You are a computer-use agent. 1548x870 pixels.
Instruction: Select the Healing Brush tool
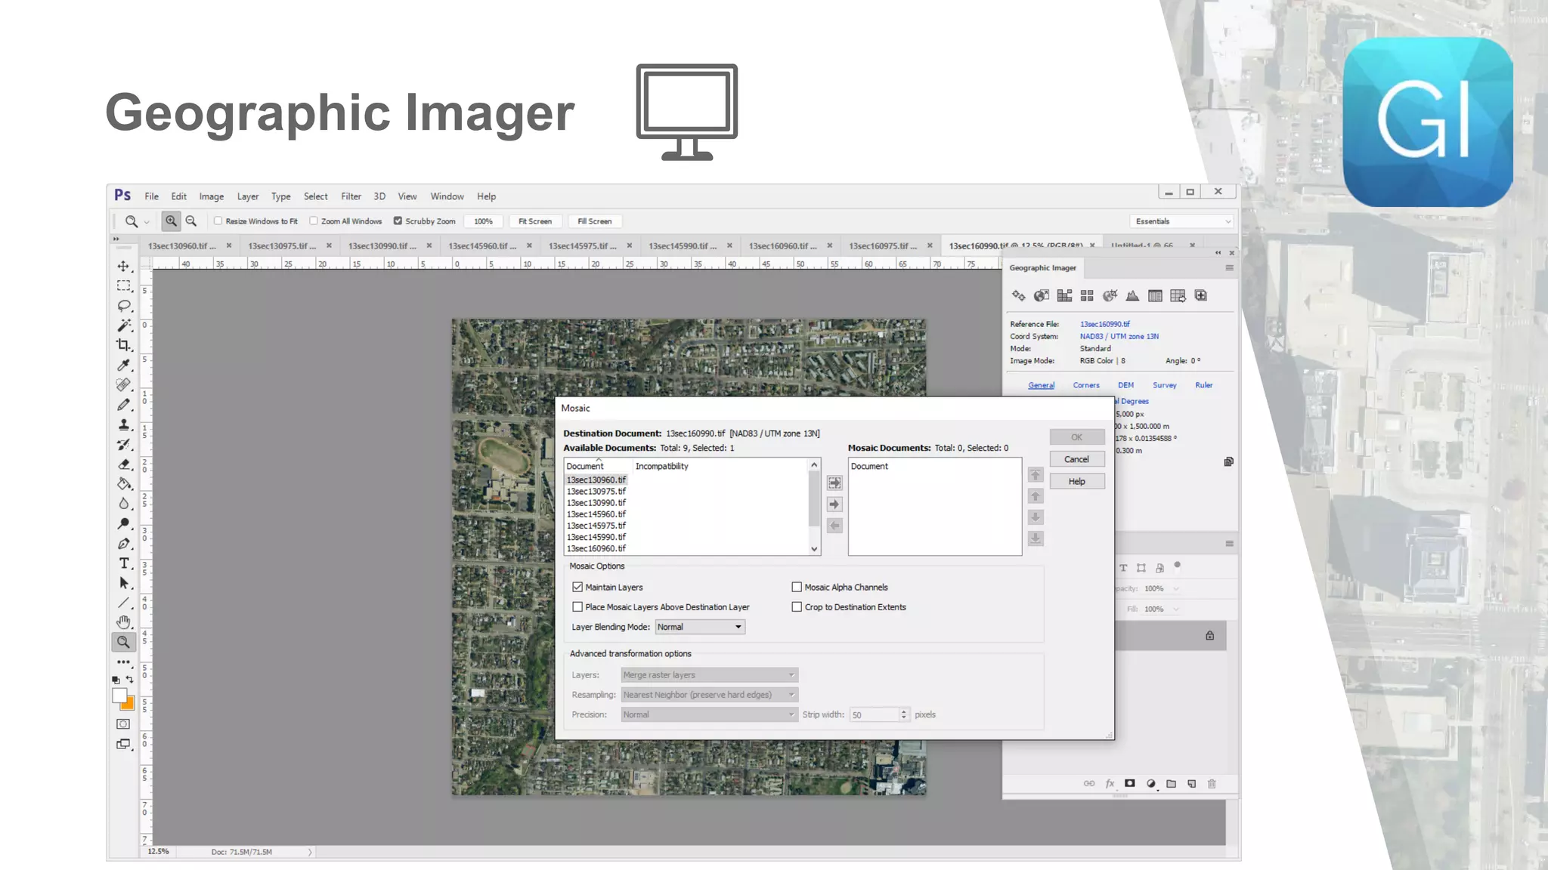tap(123, 384)
